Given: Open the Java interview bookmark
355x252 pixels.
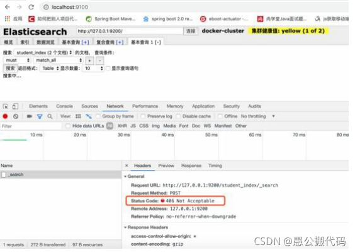Looking at the screenshot, I should pyautogui.click(x=282, y=19).
